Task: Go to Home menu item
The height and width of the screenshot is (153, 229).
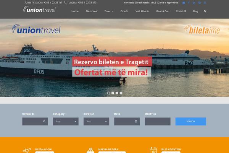Action: 75,11
